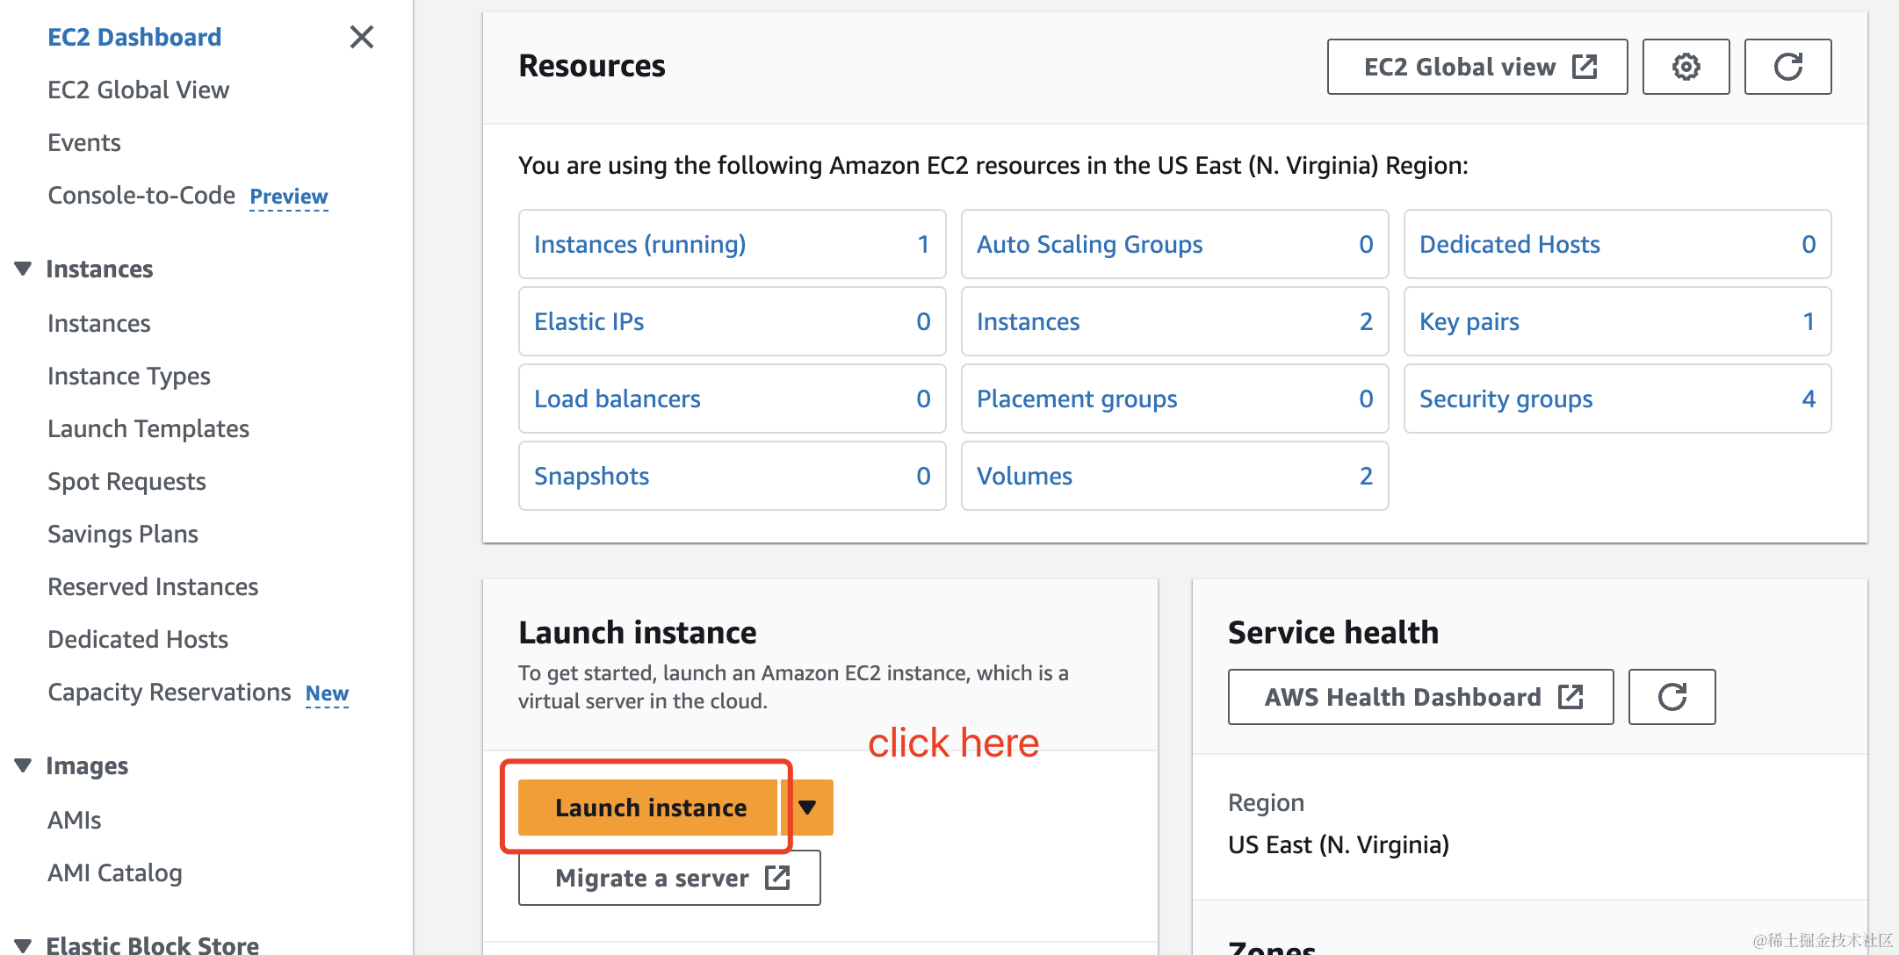The image size is (1899, 955).
Task: Refresh the Service health panel
Action: coord(1672,697)
